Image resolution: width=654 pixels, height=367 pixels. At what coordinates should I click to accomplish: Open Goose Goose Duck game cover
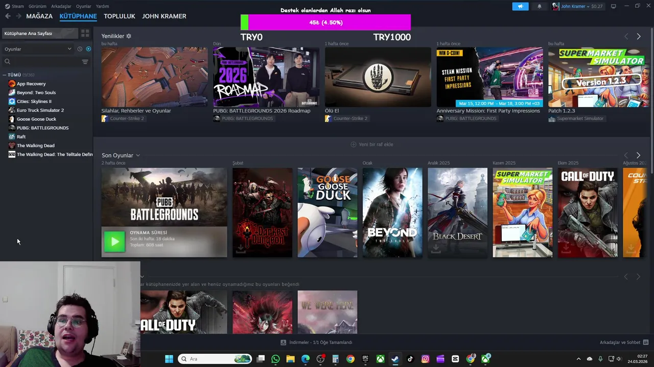coord(328,213)
